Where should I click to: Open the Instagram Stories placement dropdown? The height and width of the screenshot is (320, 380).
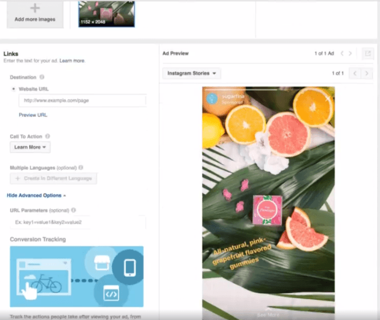pos(192,73)
